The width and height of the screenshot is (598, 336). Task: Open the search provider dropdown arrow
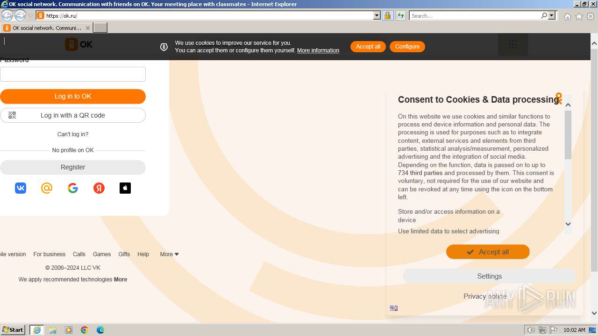click(552, 15)
